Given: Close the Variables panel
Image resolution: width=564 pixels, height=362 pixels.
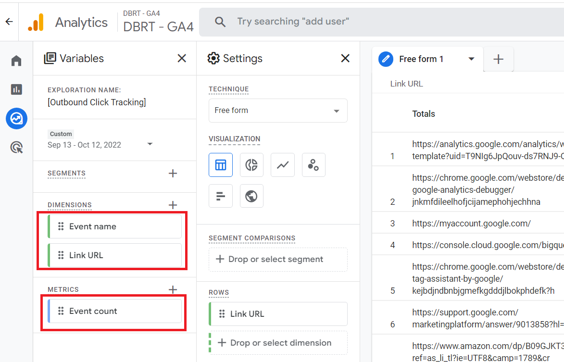Looking at the screenshot, I should (x=182, y=58).
